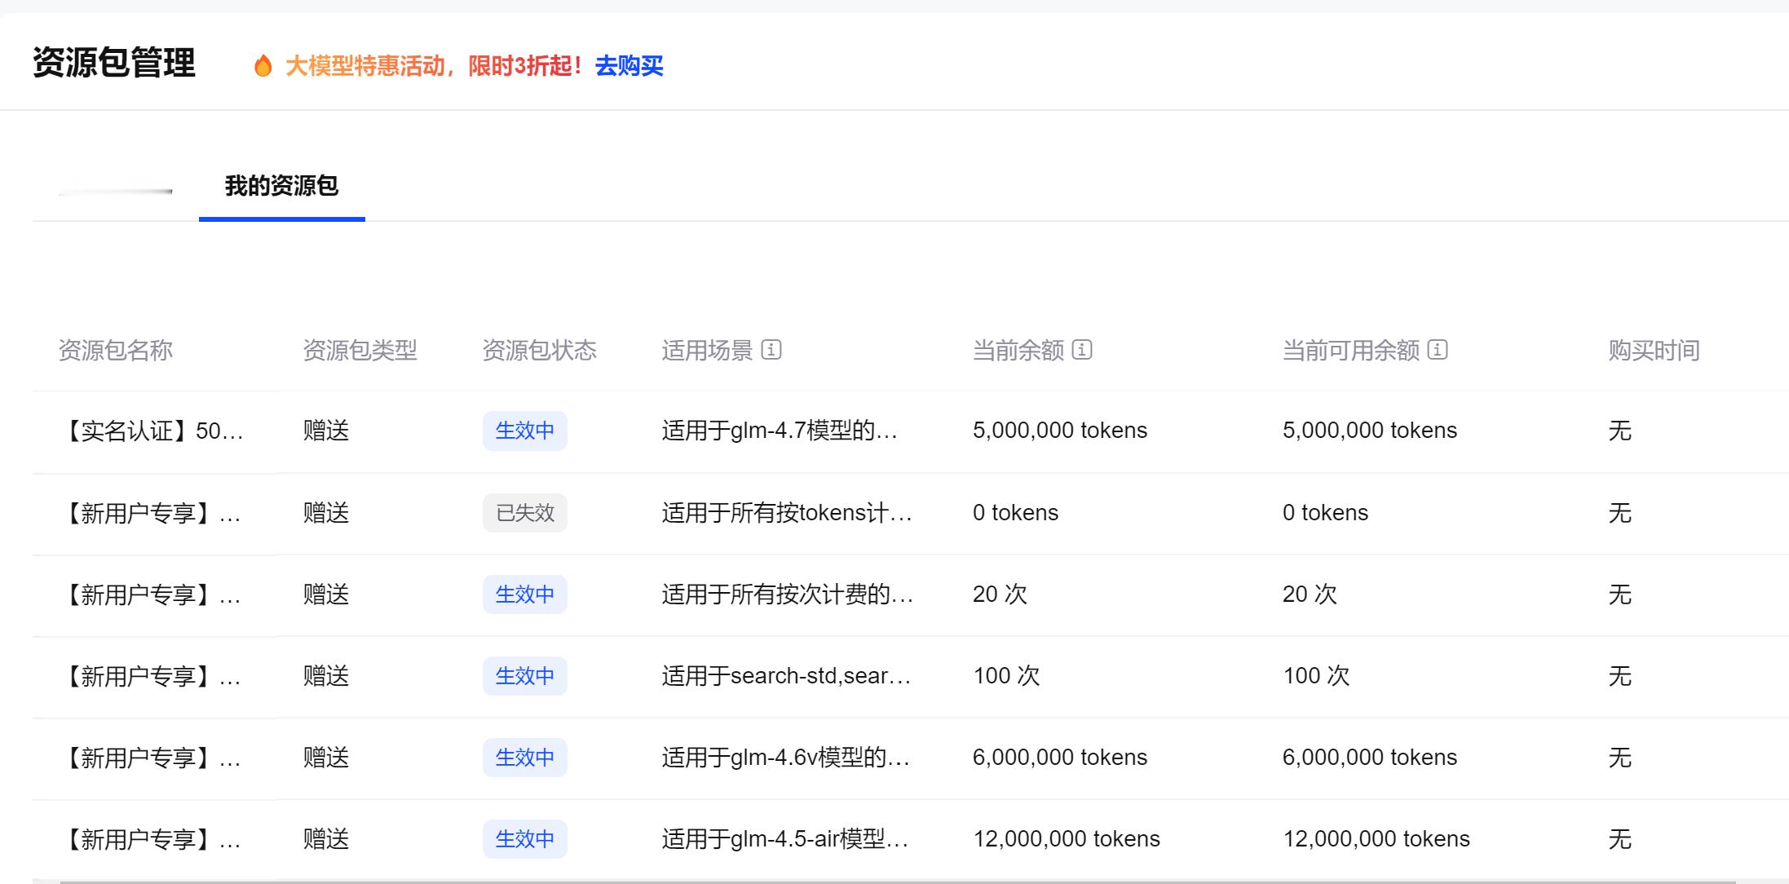Click the 已失效 status badge

pos(525,513)
